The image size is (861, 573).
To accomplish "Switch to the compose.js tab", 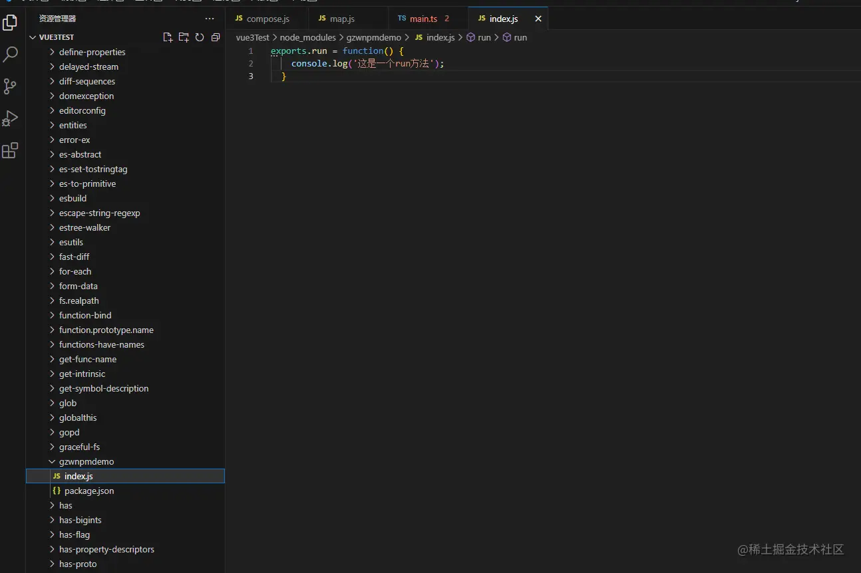I will 267,19.
